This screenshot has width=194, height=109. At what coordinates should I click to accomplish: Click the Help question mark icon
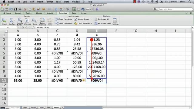[x=97, y=9]
